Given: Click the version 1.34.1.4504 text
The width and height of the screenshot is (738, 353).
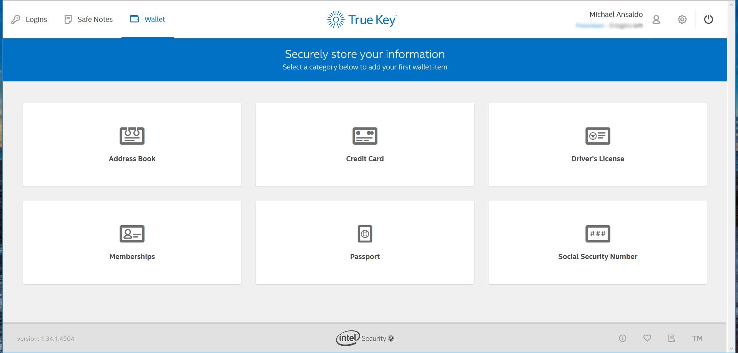Looking at the screenshot, I should [46, 338].
